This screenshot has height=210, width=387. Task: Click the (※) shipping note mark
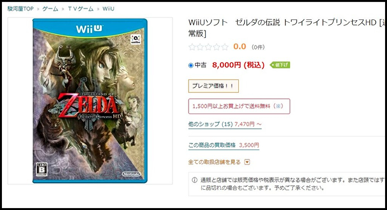click(x=278, y=106)
